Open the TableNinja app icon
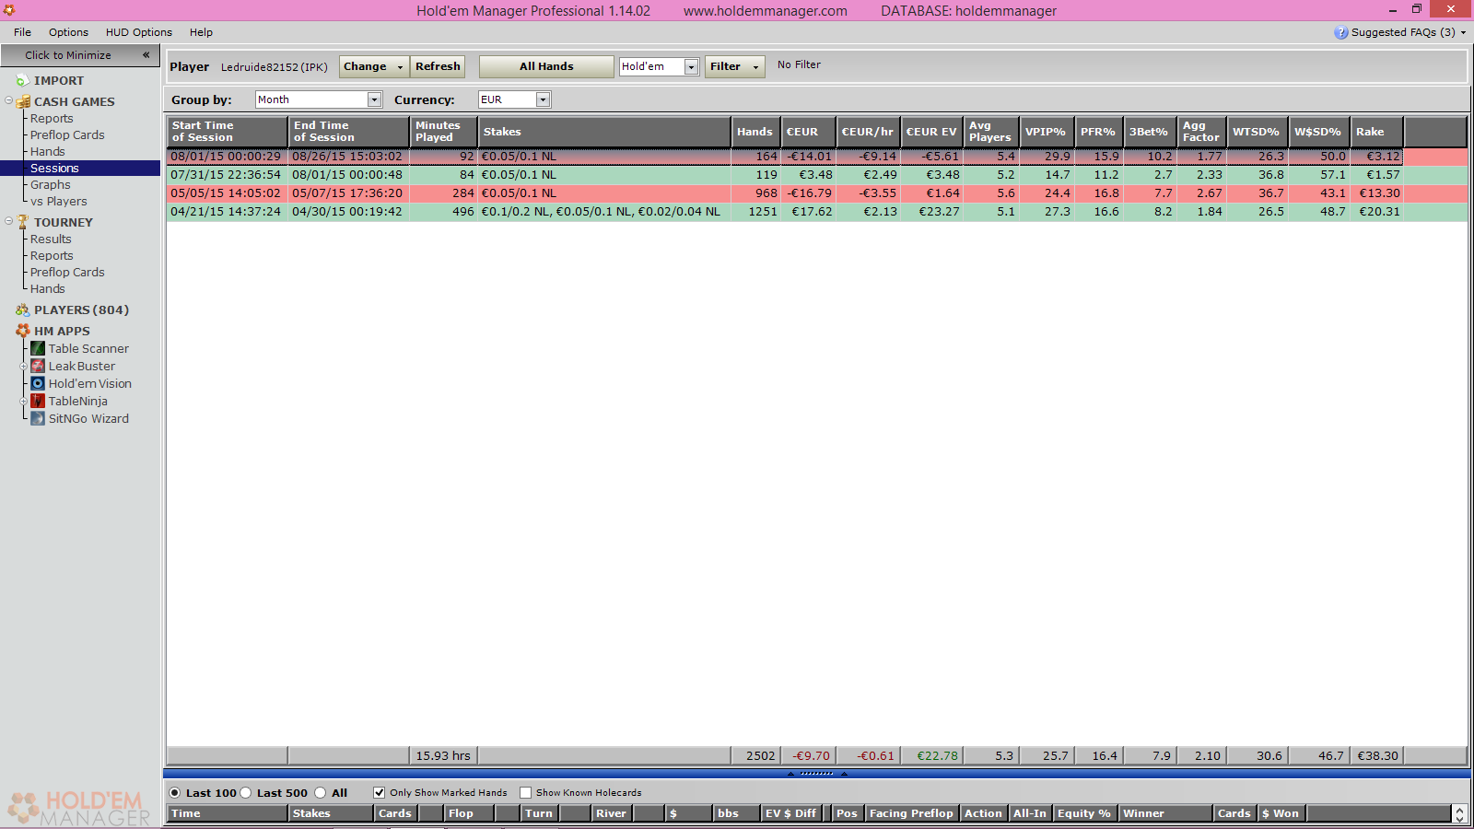Viewport: 1474px width, 829px height. click(38, 401)
